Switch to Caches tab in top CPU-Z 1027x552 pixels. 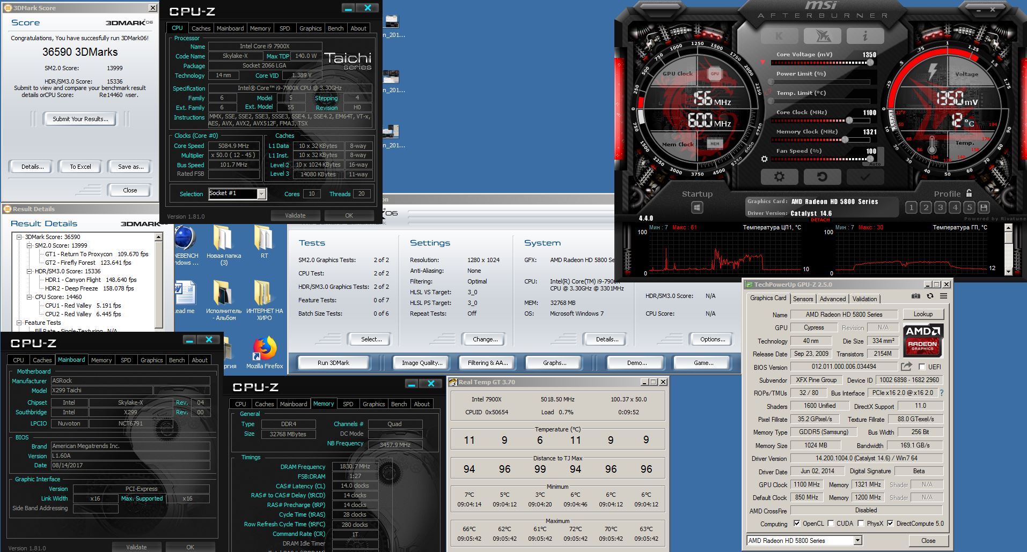click(x=201, y=28)
